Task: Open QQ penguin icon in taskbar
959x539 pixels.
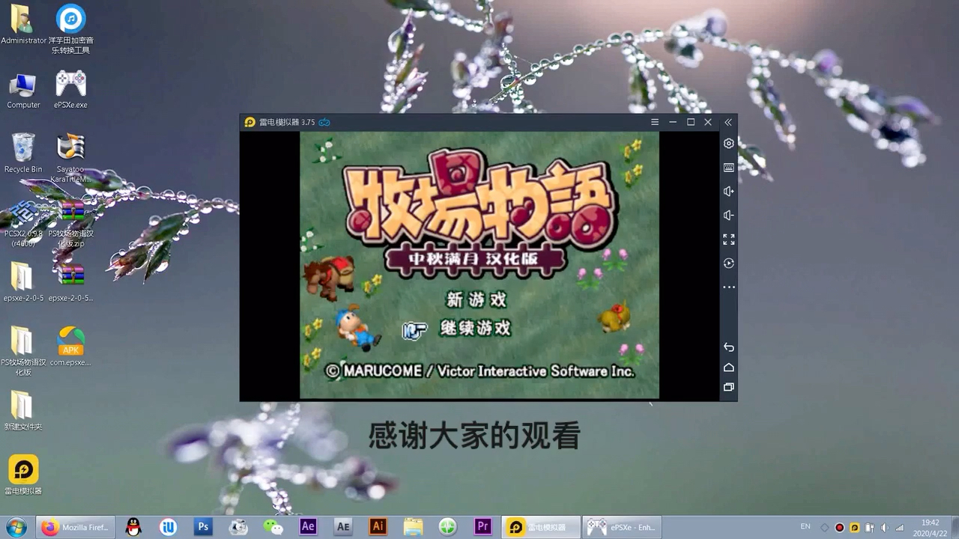Action: [x=133, y=527]
